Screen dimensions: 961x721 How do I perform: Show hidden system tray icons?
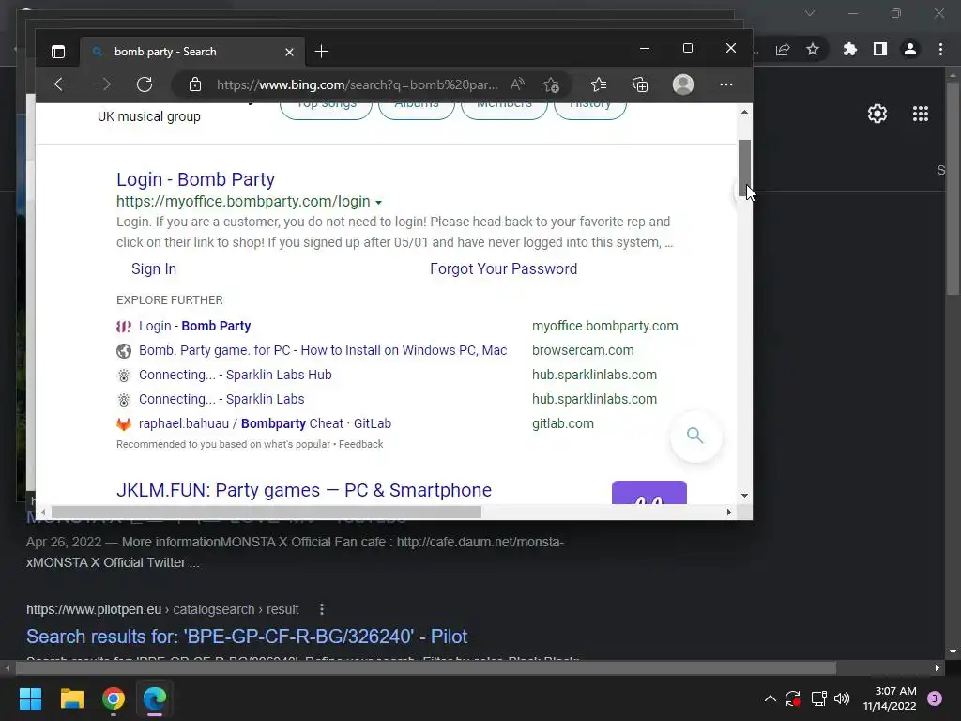[770, 698]
